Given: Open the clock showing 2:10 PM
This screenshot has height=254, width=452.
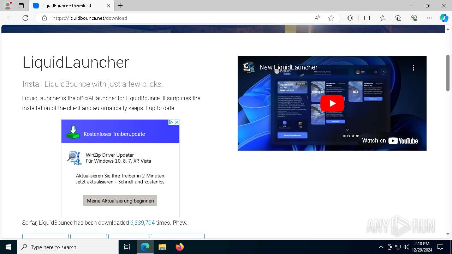Looking at the screenshot, I should (x=422, y=247).
